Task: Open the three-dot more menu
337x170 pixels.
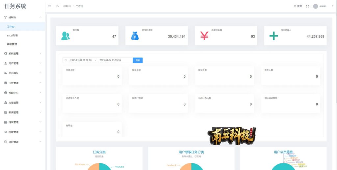Action: click(332, 6)
